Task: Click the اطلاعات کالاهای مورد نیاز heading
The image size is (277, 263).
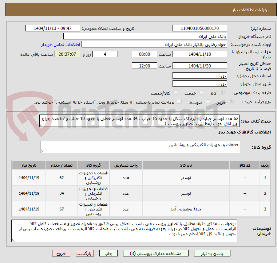Action: (x=245, y=132)
